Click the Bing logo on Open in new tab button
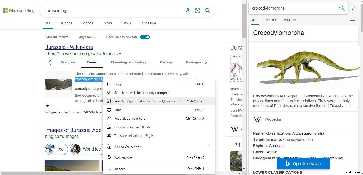363x175 pixels. 288,163
